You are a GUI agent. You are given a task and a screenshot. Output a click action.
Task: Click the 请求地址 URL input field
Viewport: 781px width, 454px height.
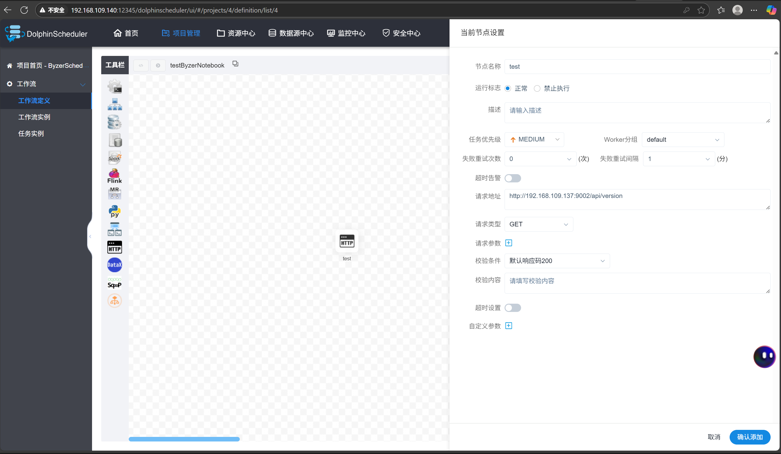coord(637,199)
